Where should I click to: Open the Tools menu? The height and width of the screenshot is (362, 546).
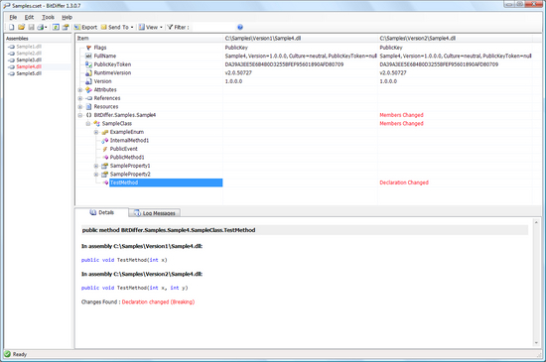[x=48, y=17]
